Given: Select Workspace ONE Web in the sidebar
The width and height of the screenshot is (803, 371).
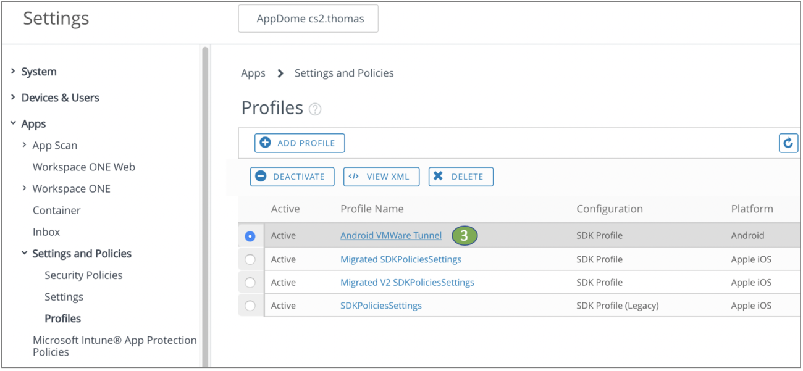Looking at the screenshot, I should click(83, 167).
